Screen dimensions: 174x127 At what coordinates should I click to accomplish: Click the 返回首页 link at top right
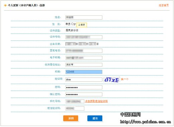coord(164,5)
